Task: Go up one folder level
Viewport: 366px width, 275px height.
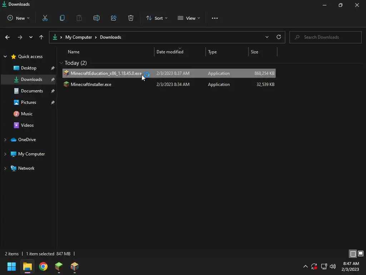Action: coord(41,37)
